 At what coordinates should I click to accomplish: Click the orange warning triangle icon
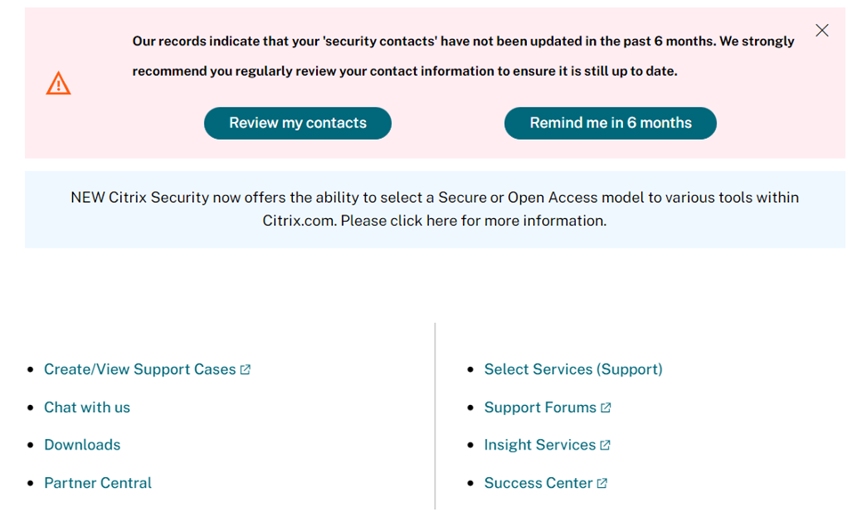(x=58, y=83)
